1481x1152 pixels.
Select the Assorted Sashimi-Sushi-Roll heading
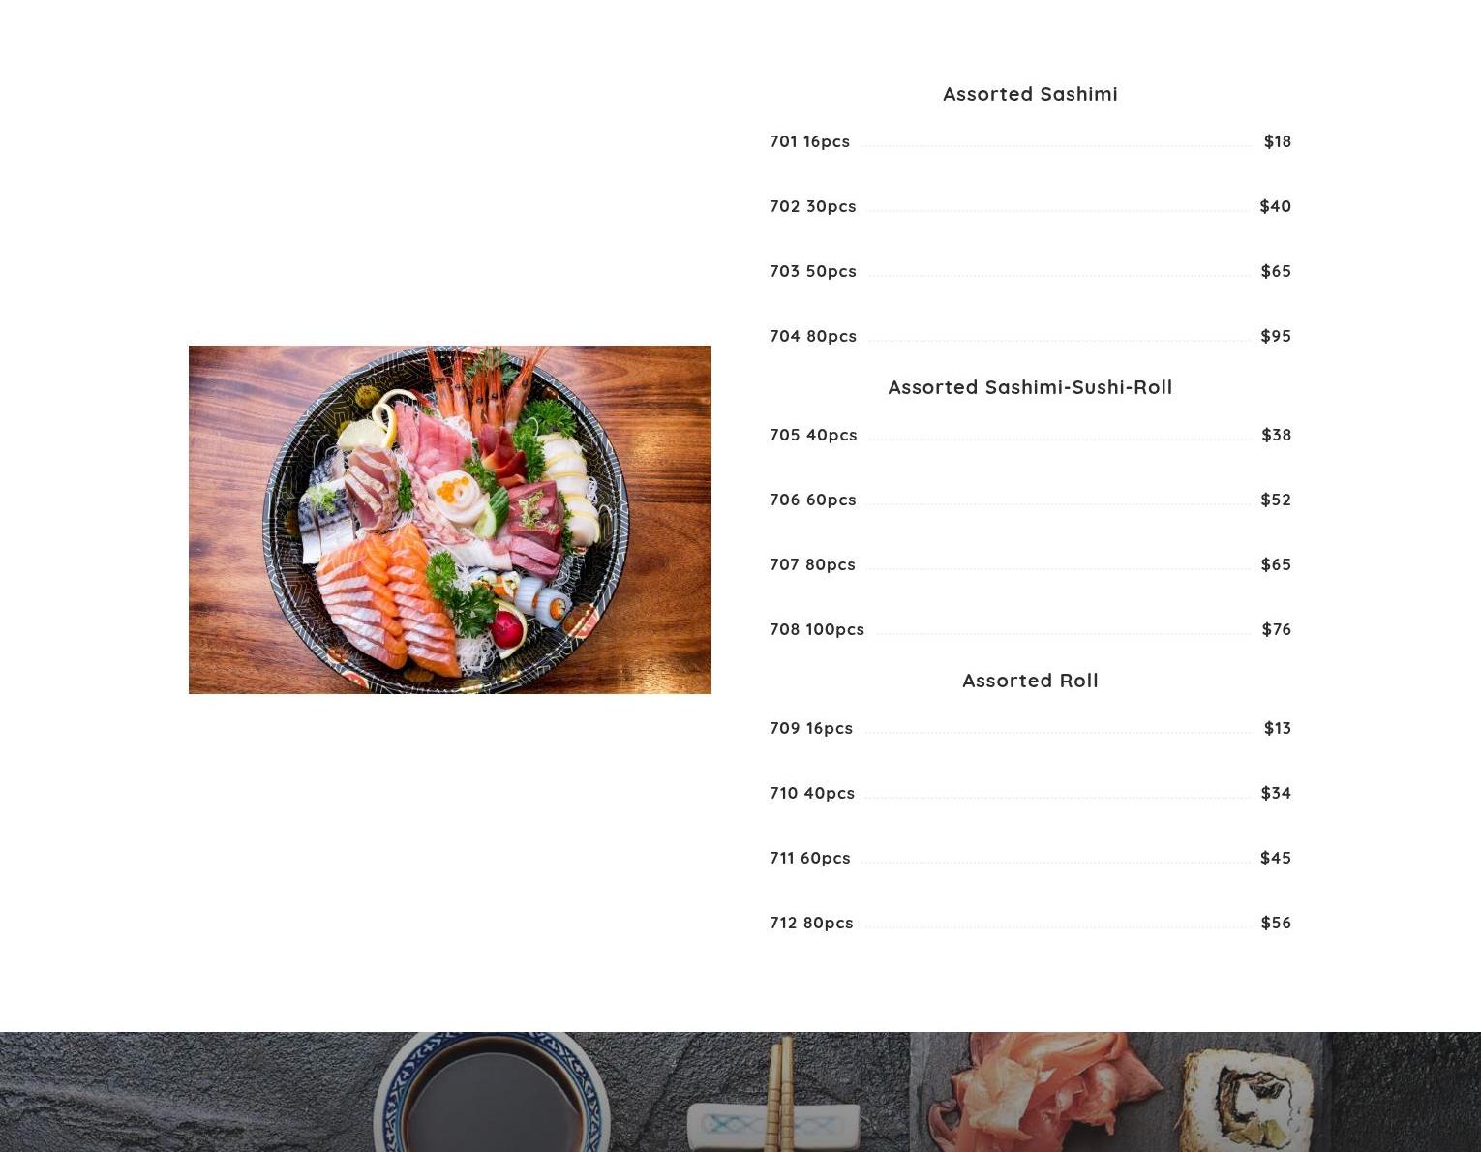point(1030,387)
